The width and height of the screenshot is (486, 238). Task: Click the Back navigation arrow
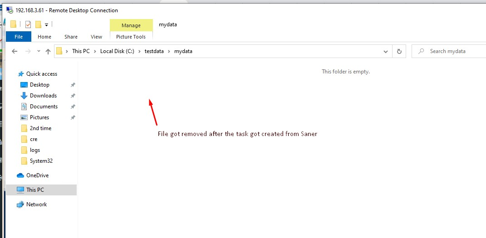[15, 51]
